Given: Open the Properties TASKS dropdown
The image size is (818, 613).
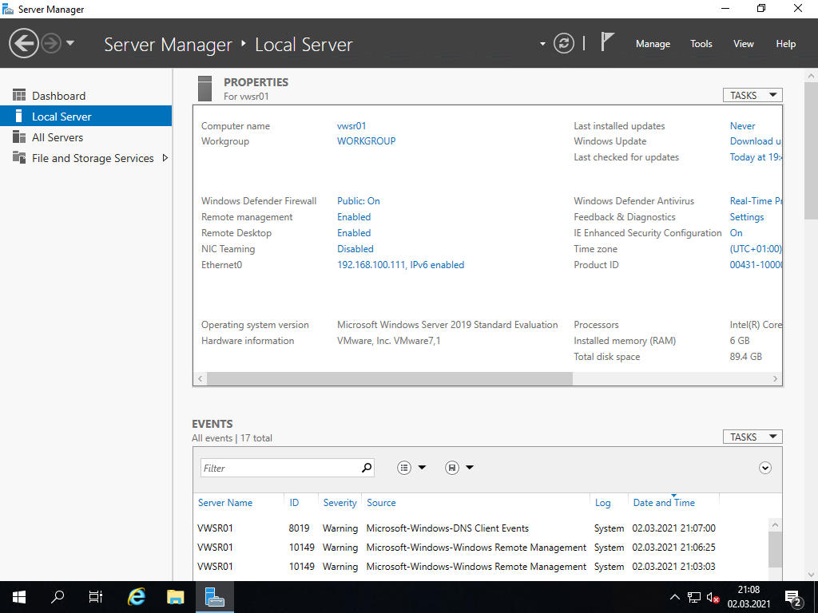Looking at the screenshot, I should click(x=752, y=95).
